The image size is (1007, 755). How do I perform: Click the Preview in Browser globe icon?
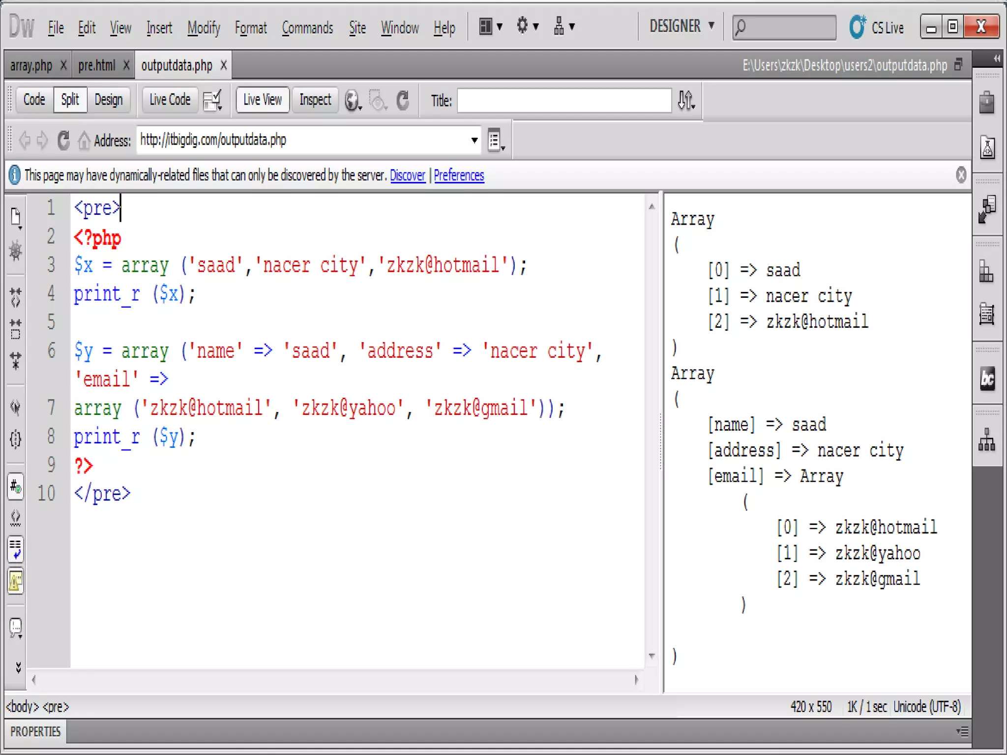(352, 101)
